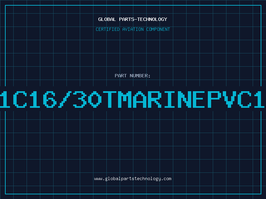Click the word CERTIFIED in subtitle

pyautogui.click(x=108, y=29)
